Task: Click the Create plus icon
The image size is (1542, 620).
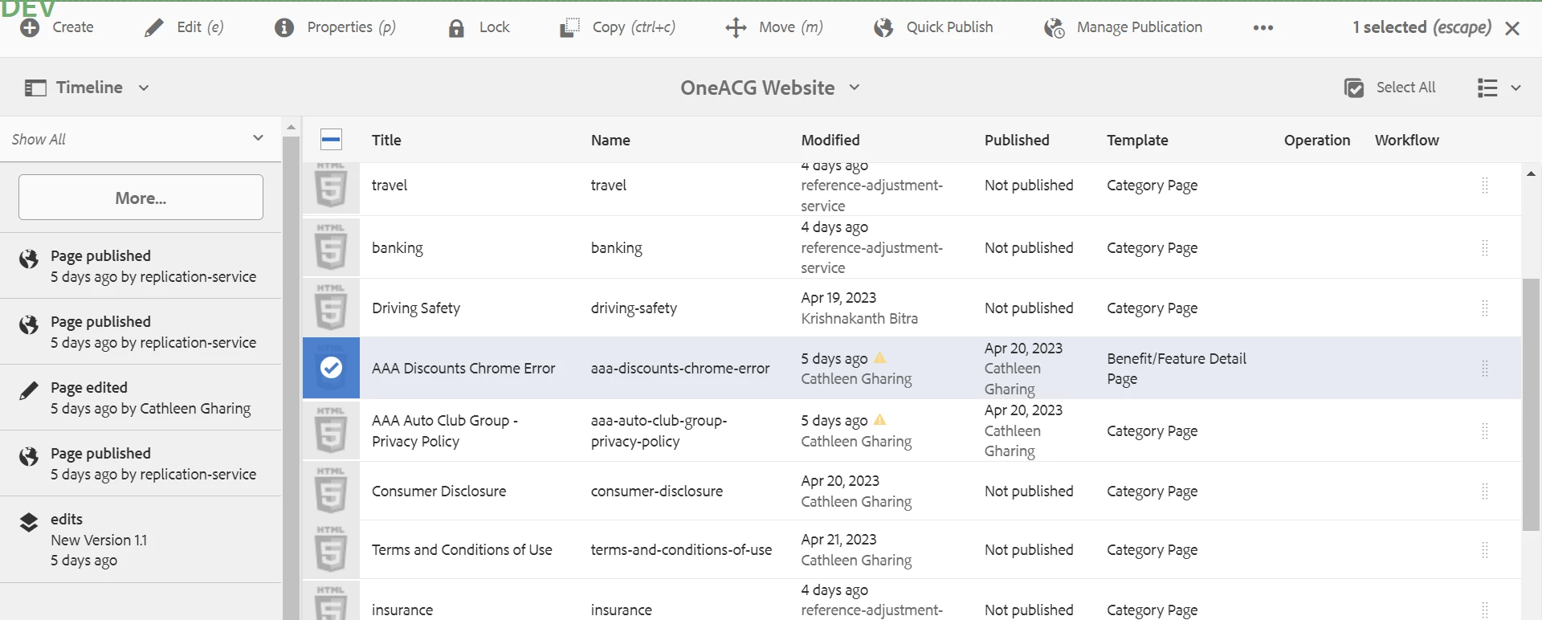Action: [30, 28]
